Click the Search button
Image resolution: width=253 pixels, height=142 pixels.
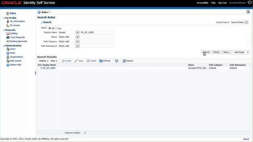206,52
